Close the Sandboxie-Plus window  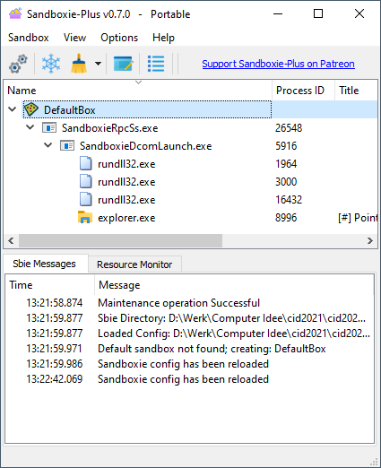[x=359, y=13]
